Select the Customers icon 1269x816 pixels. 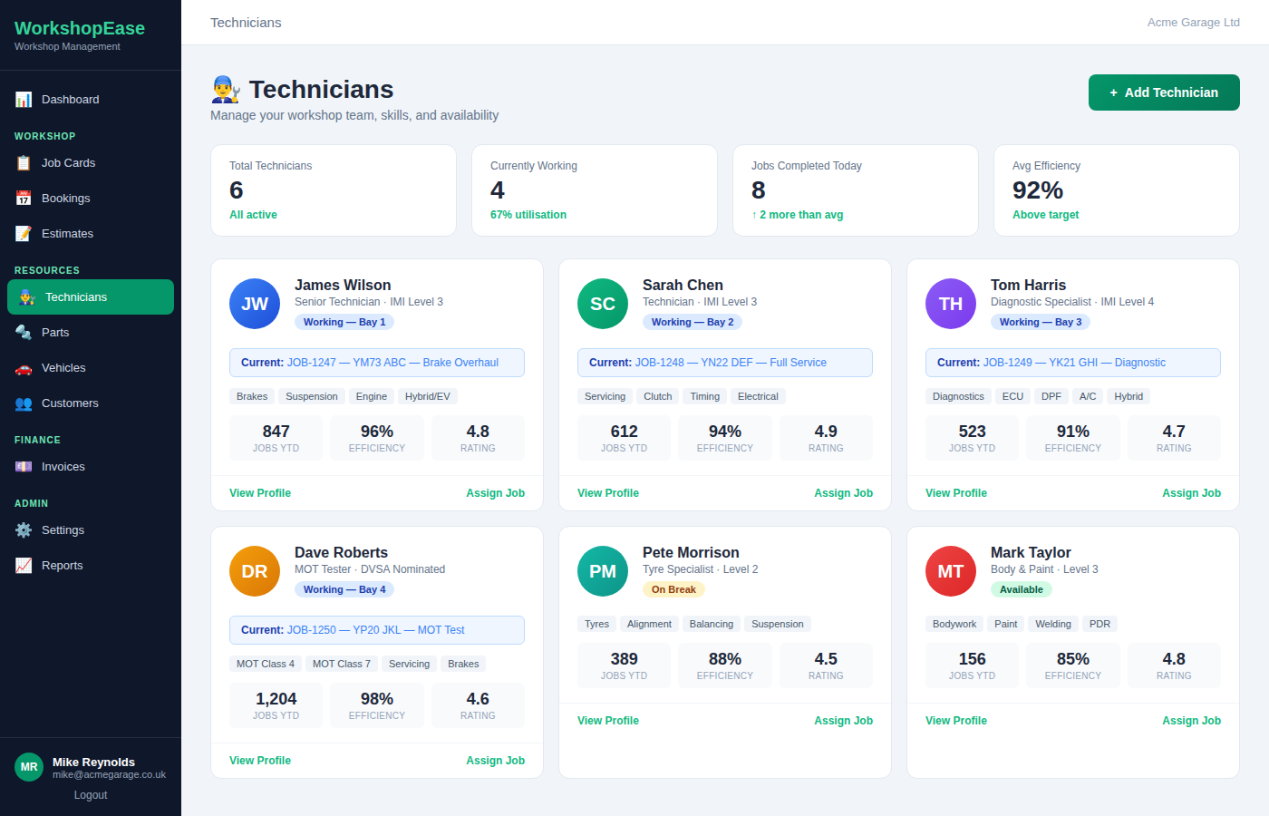click(22, 403)
